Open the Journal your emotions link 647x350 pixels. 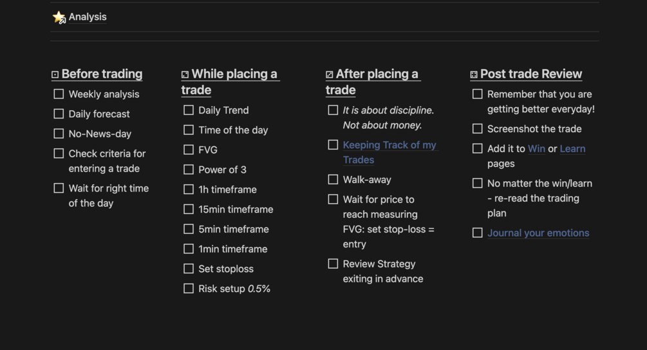(538, 233)
